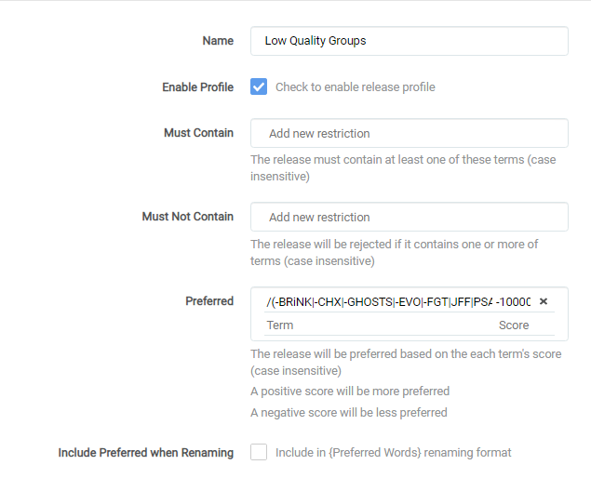
Task: Select the empty Score field under Preferred
Action: pyautogui.click(x=525, y=325)
